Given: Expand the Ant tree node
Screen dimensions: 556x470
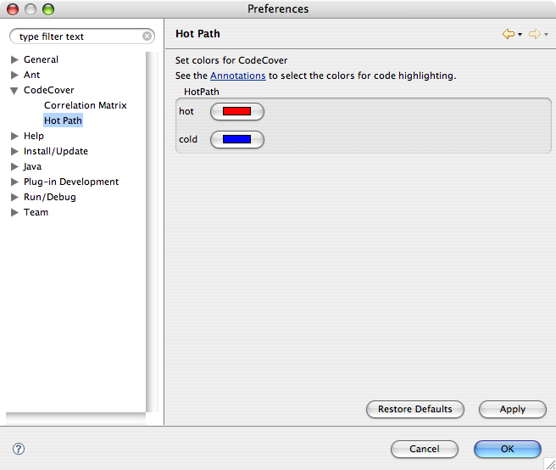Looking at the screenshot, I should (14, 75).
